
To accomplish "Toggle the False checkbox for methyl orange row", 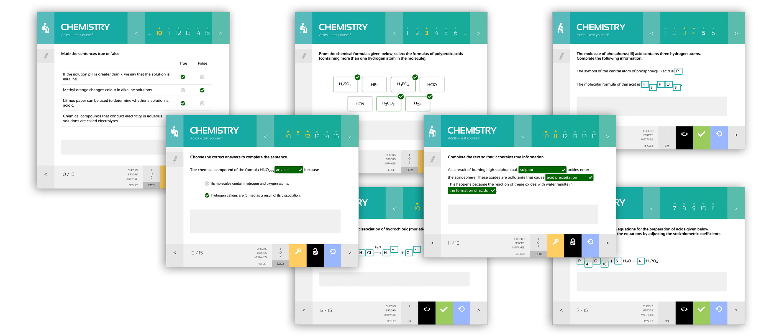I will (202, 90).
